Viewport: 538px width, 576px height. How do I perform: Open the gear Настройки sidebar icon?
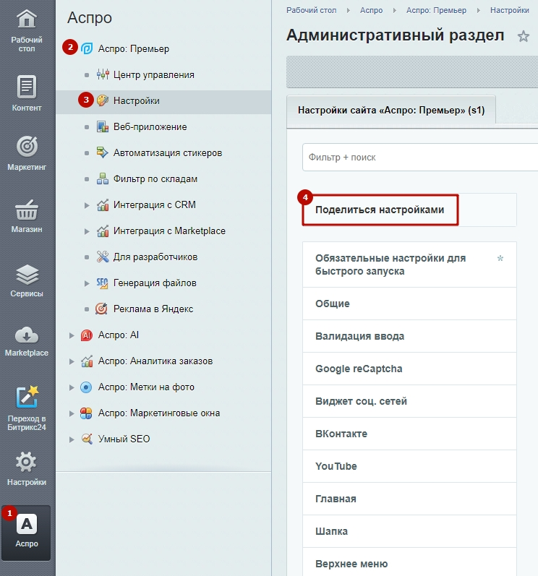27,462
